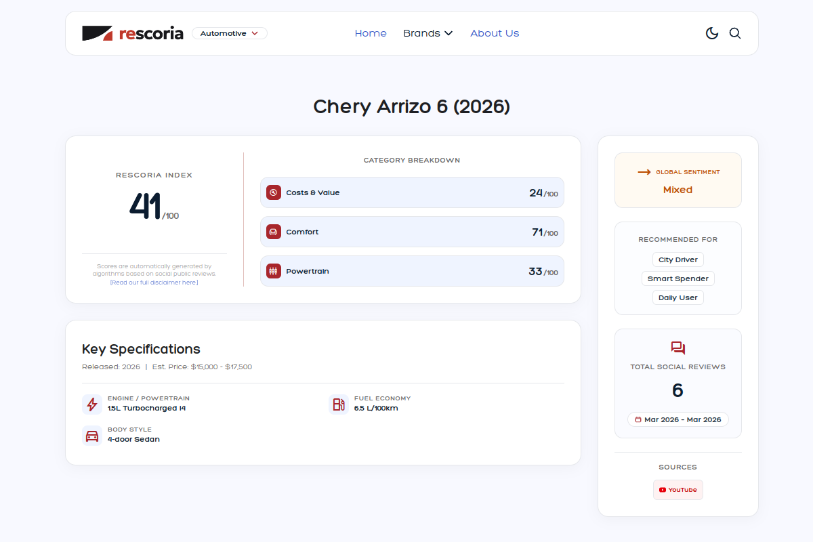Read our full disclaimer here link
The width and height of the screenshot is (813, 542).
(x=154, y=282)
